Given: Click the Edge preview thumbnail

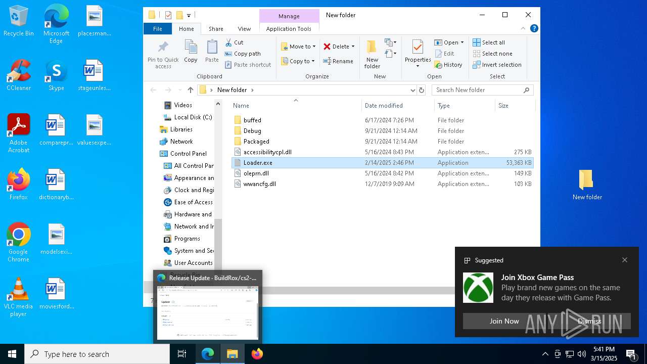Looking at the screenshot, I should tap(208, 313).
